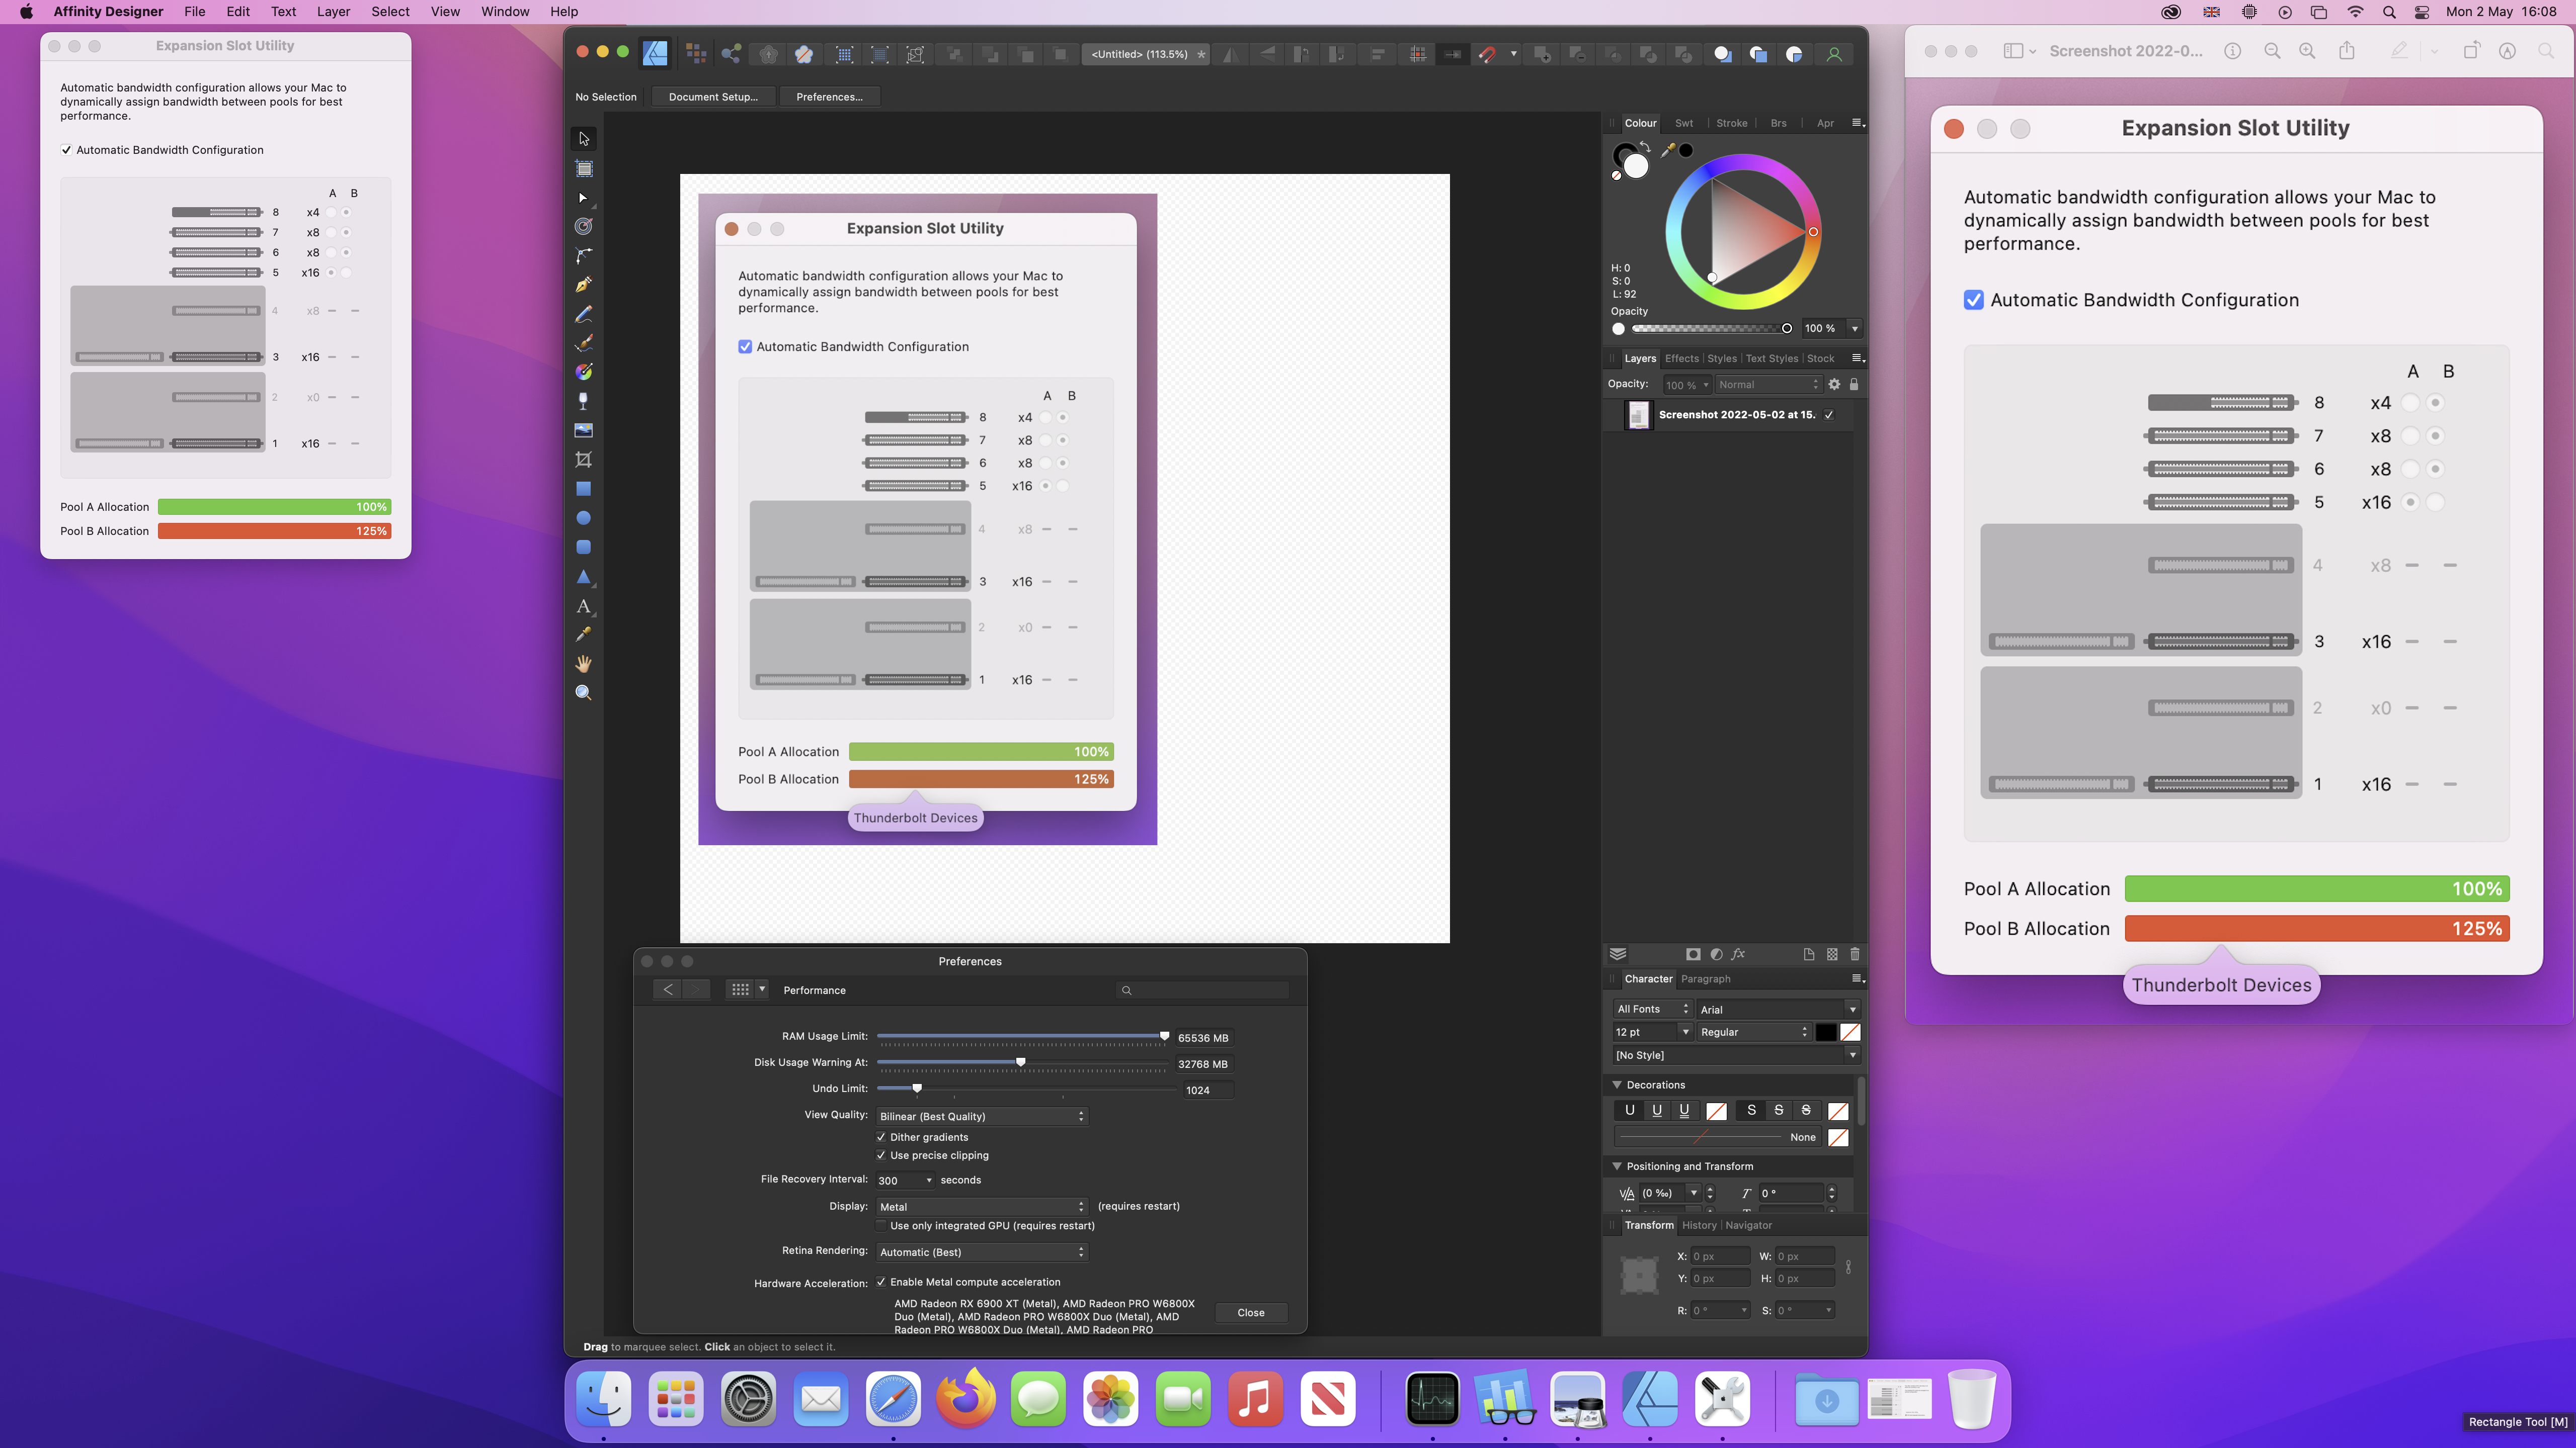Open the Select menu in menu bar

coord(390,12)
